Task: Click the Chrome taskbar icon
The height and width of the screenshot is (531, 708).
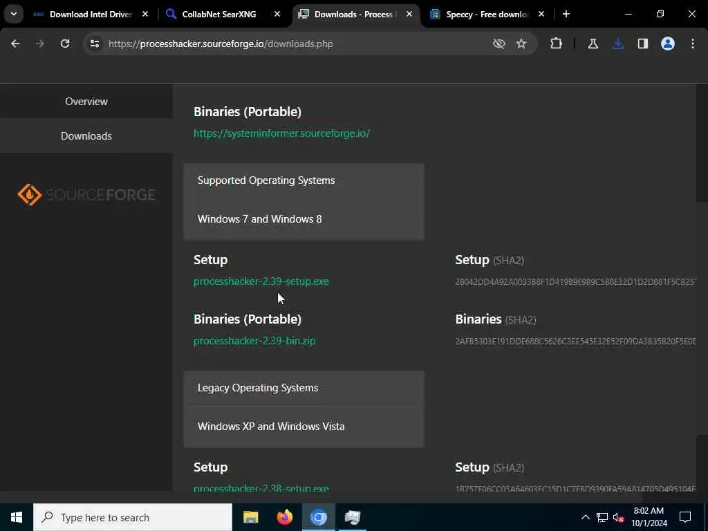Action: [318, 517]
